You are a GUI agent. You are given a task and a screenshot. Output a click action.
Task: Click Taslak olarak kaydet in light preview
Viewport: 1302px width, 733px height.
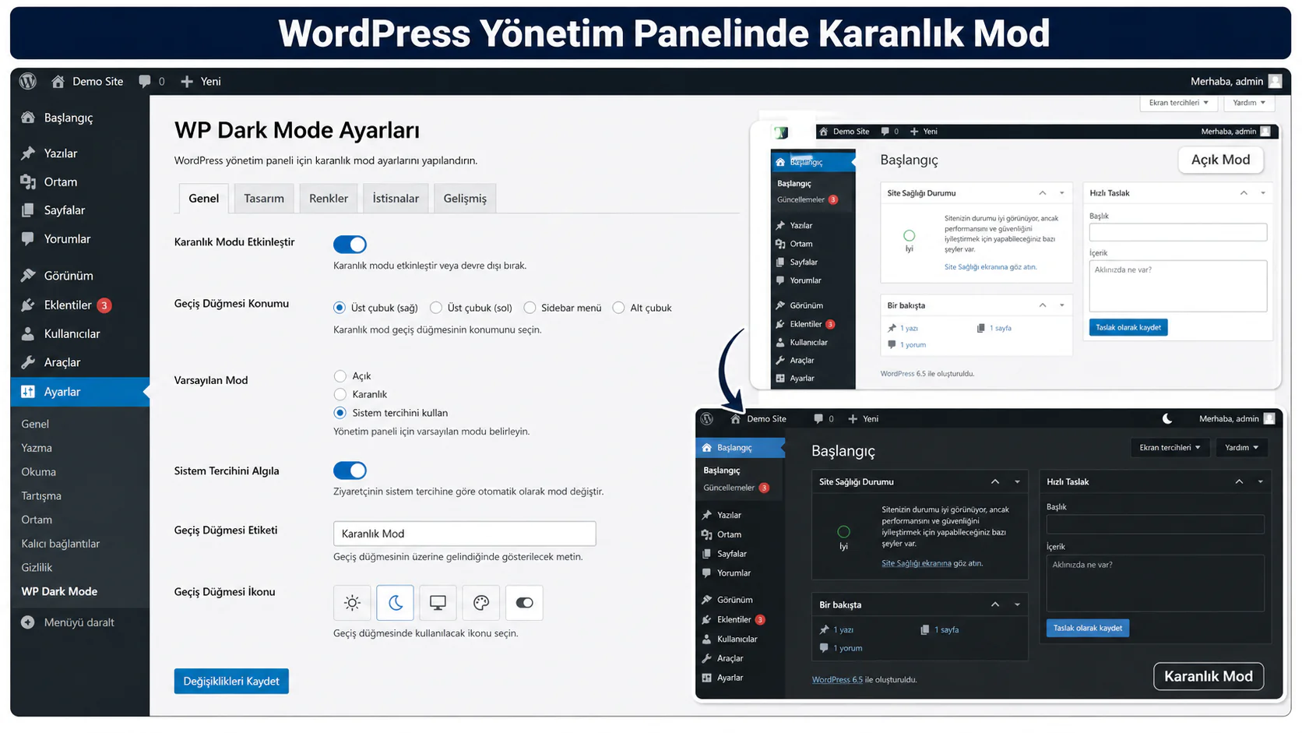1128,327
